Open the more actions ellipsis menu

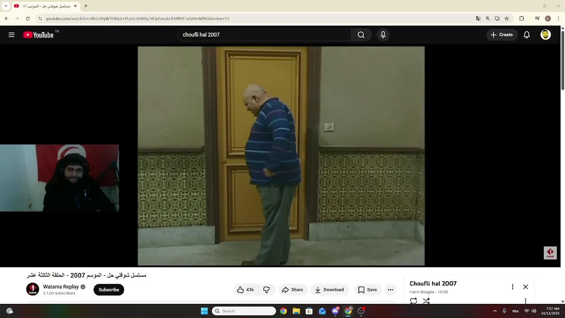coord(390,290)
